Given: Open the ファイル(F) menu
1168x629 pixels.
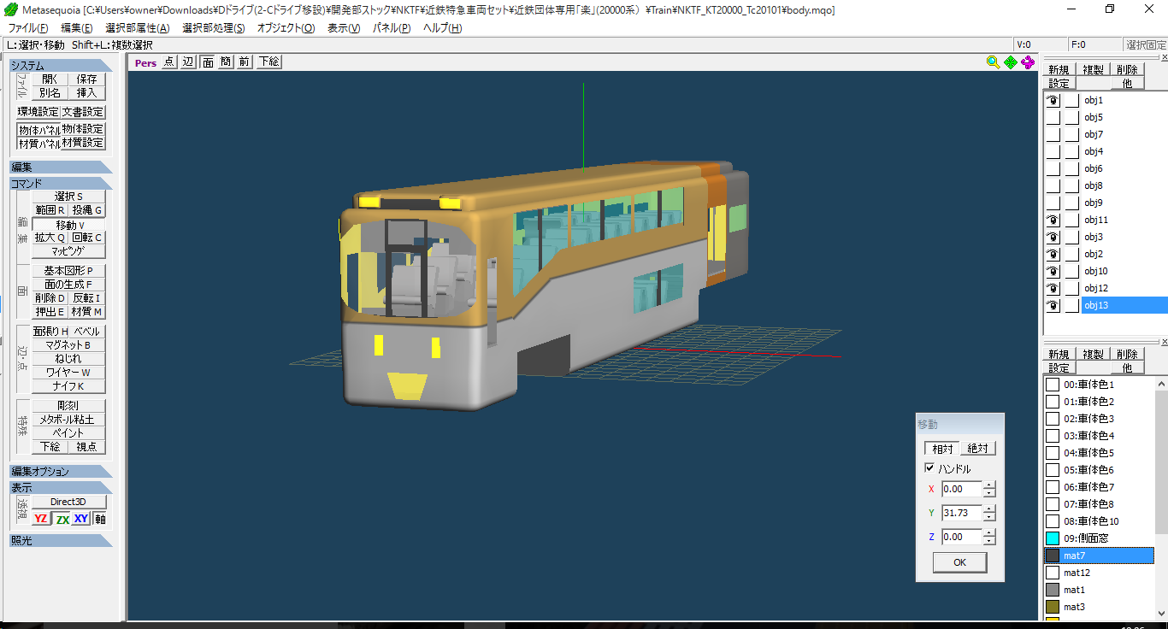Looking at the screenshot, I should coord(28,28).
